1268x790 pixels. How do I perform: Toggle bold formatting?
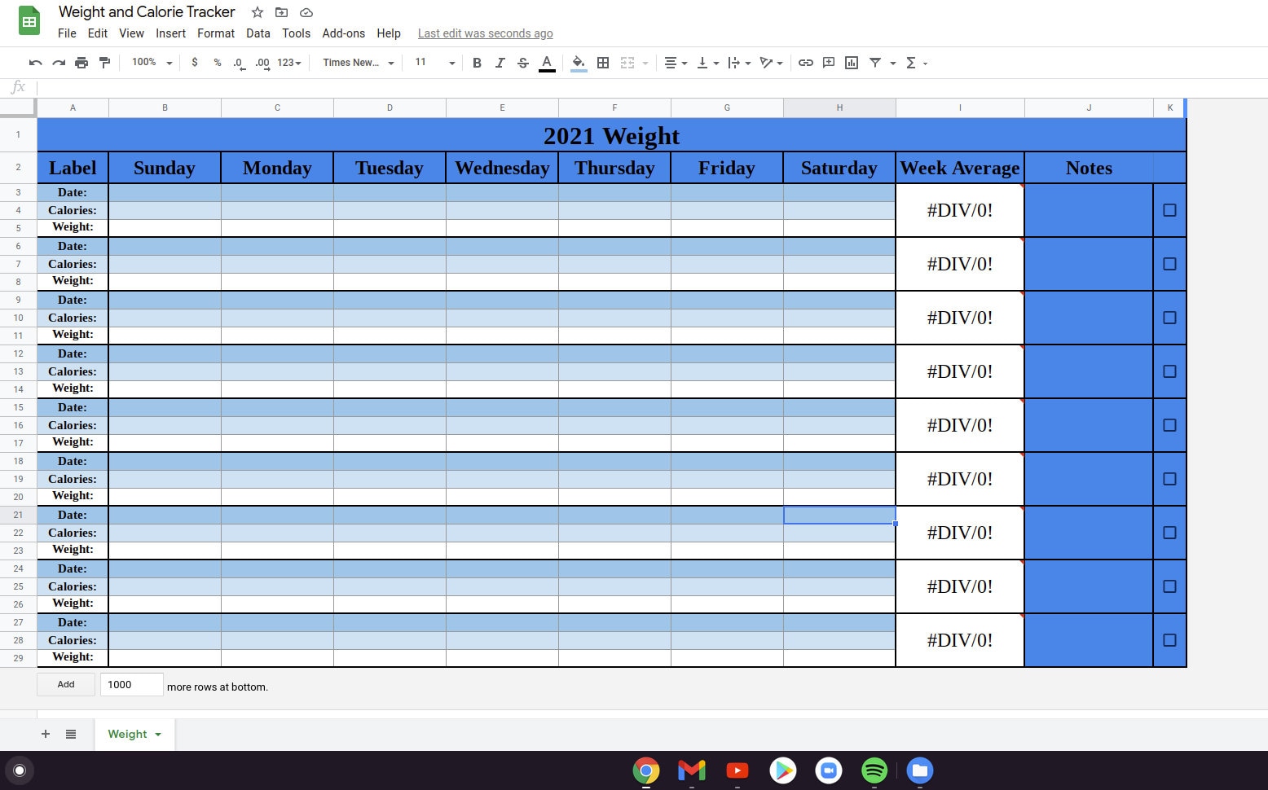477,63
